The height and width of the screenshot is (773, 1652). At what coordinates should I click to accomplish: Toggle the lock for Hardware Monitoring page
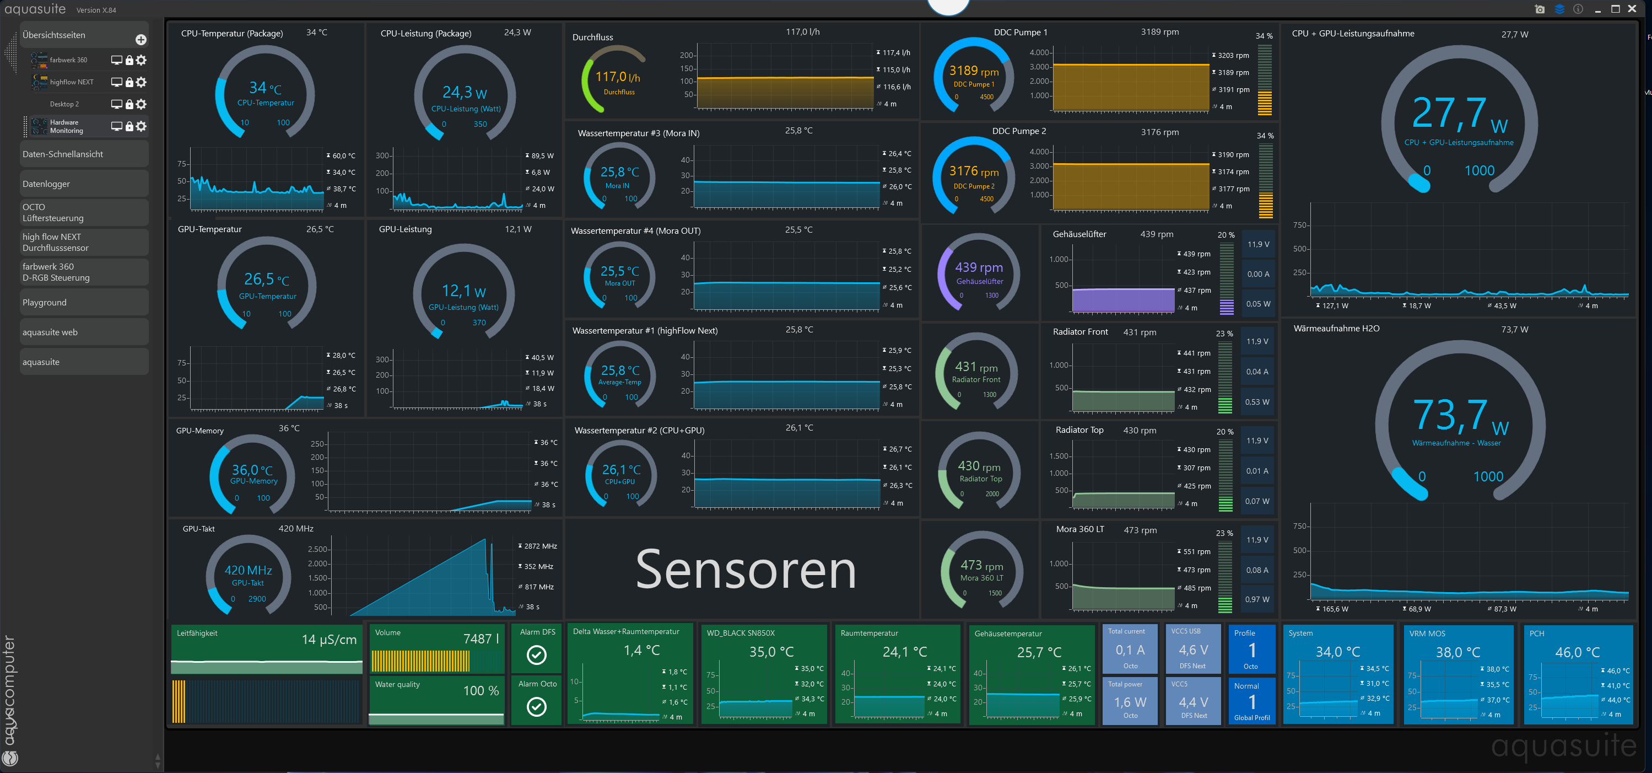coord(129,126)
